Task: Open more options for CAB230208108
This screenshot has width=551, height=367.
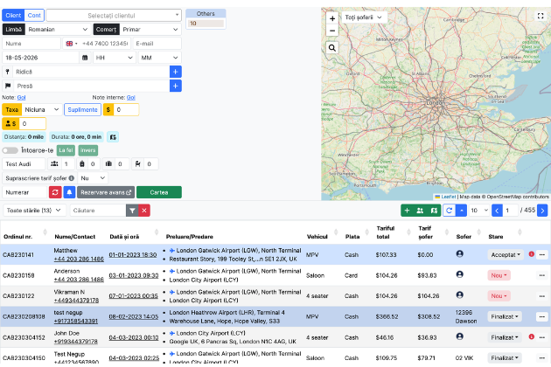Action: coord(542,317)
